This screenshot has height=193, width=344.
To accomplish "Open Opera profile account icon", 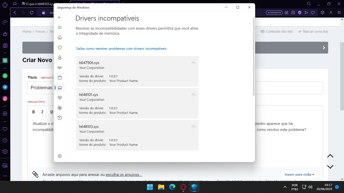I will tap(331, 13).
